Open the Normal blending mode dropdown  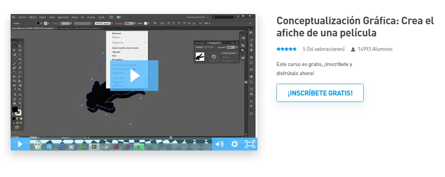(x=204, y=47)
